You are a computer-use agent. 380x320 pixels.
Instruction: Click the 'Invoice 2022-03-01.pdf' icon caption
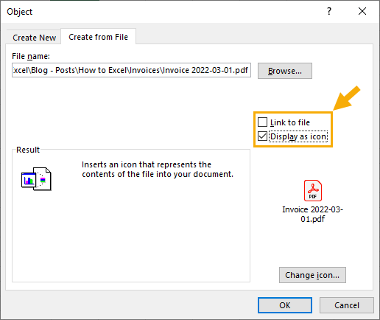(312, 214)
